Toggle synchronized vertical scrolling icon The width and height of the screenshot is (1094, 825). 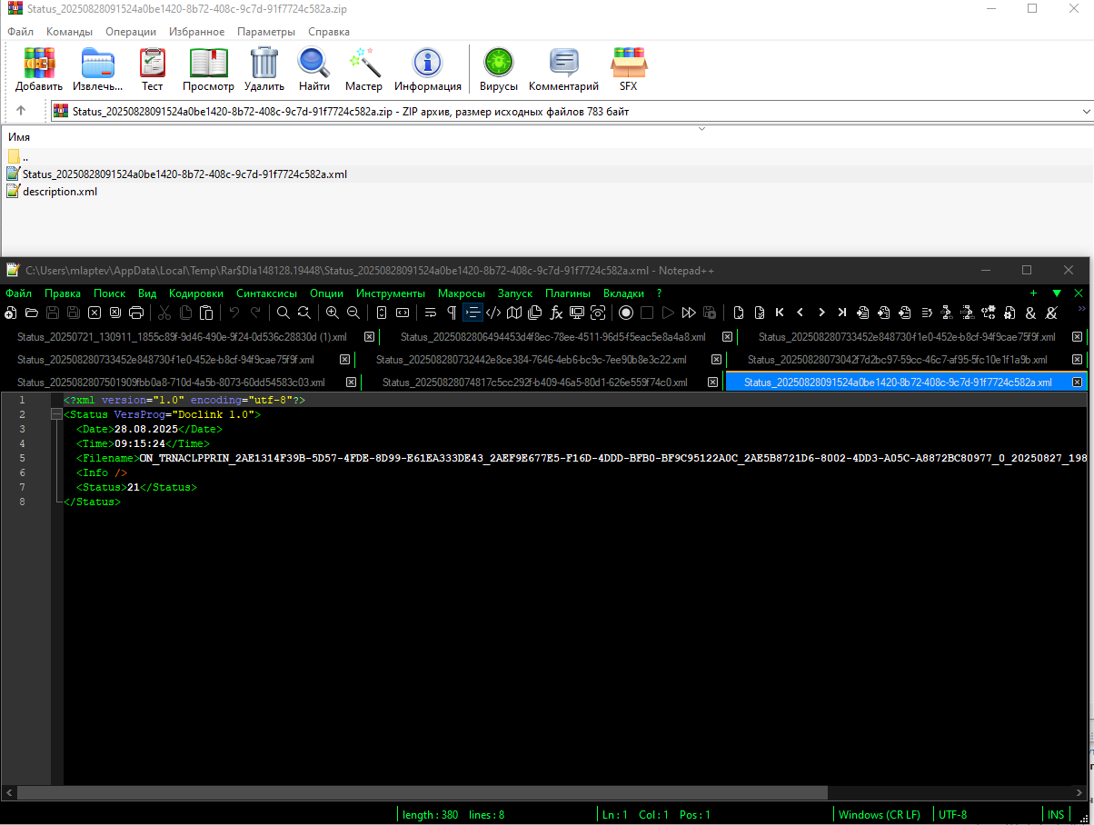[381, 313]
